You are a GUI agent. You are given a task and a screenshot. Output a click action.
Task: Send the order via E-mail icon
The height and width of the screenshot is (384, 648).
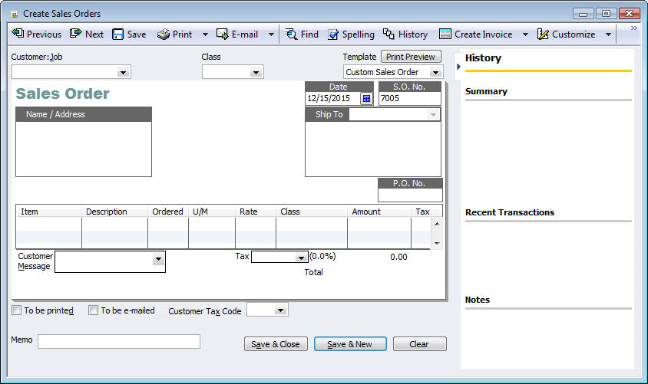(222, 34)
